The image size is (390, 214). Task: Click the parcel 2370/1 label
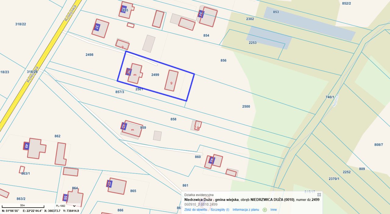pos(334,179)
